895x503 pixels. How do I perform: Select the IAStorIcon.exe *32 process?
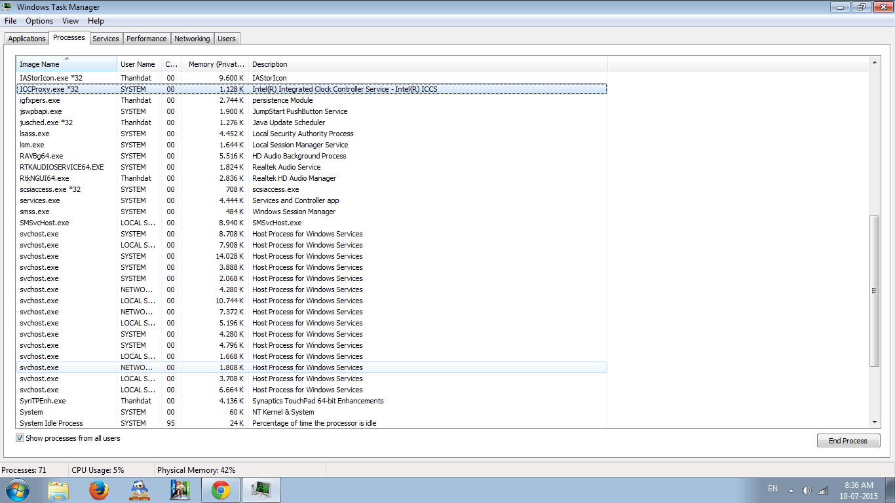(312, 78)
